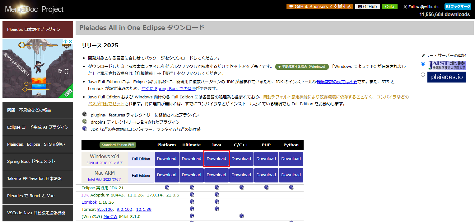The image size is (475, 222).
Task: Click the dropins directory legend icon
Action: [x=84, y=121]
